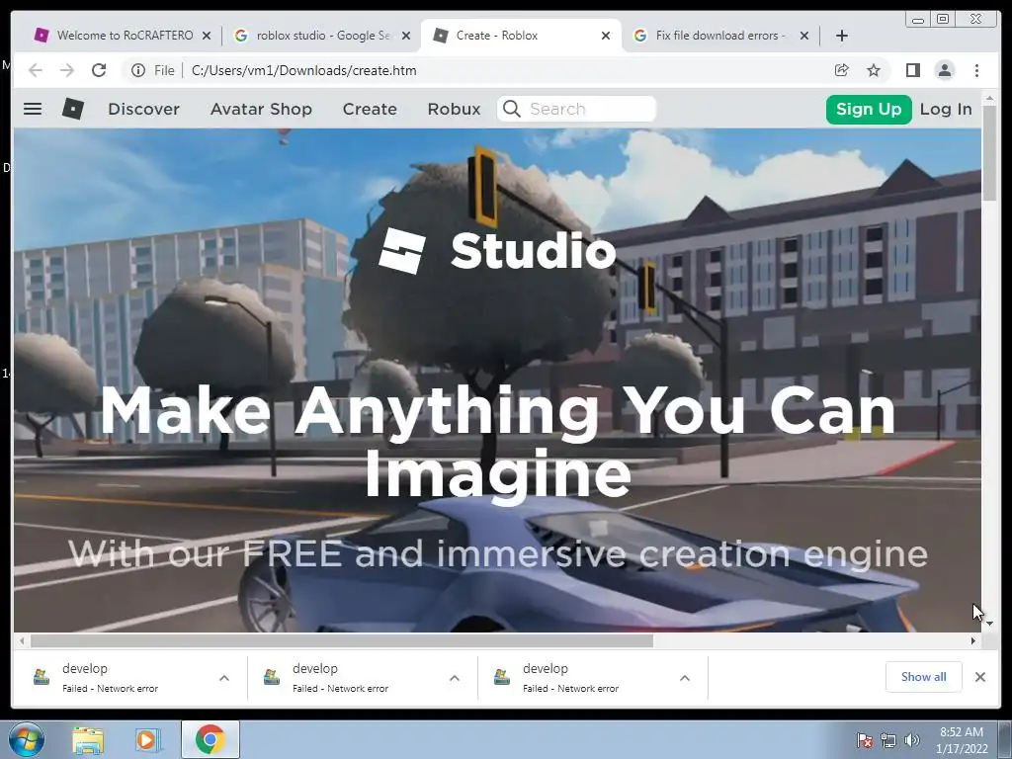This screenshot has width=1012, height=759.
Task: Click the Roblox logo icon in navbar
Action: pyautogui.click(x=73, y=109)
